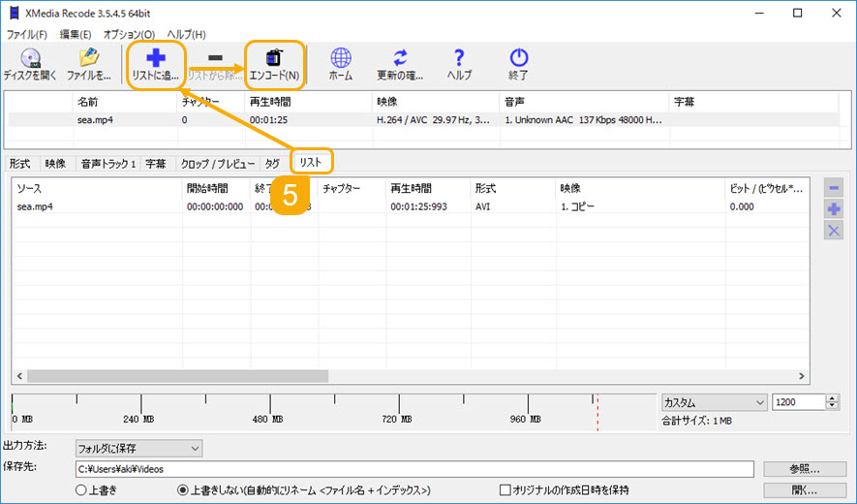
Task: Click the 名前 column header
Action: [x=125, y=102]
